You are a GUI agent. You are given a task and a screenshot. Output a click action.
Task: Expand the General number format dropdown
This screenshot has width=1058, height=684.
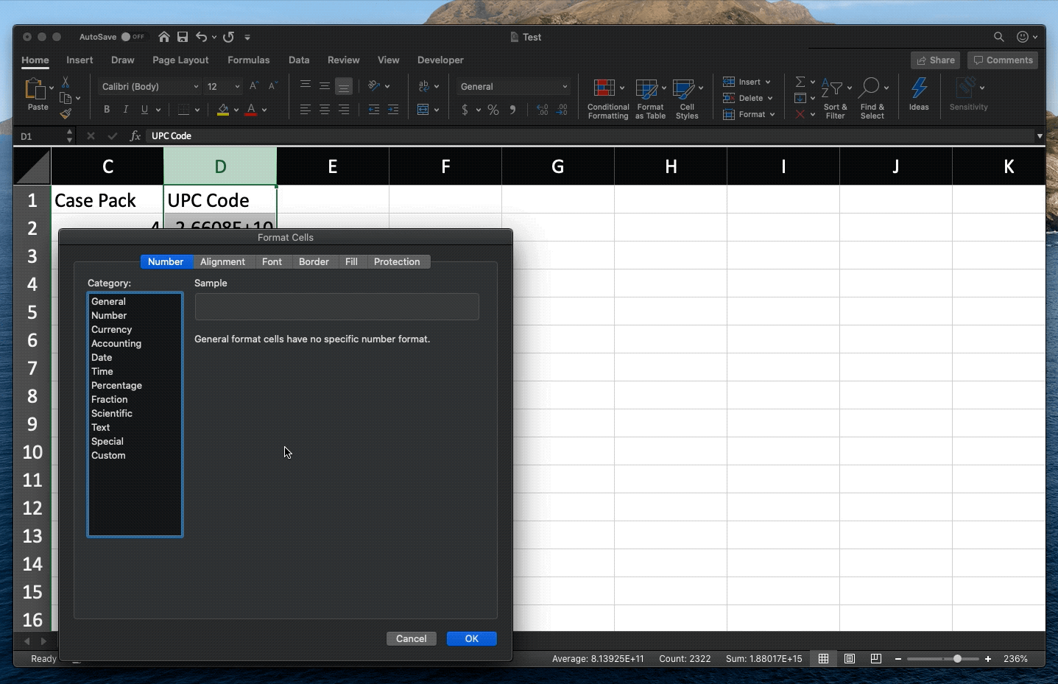point(565,87)
